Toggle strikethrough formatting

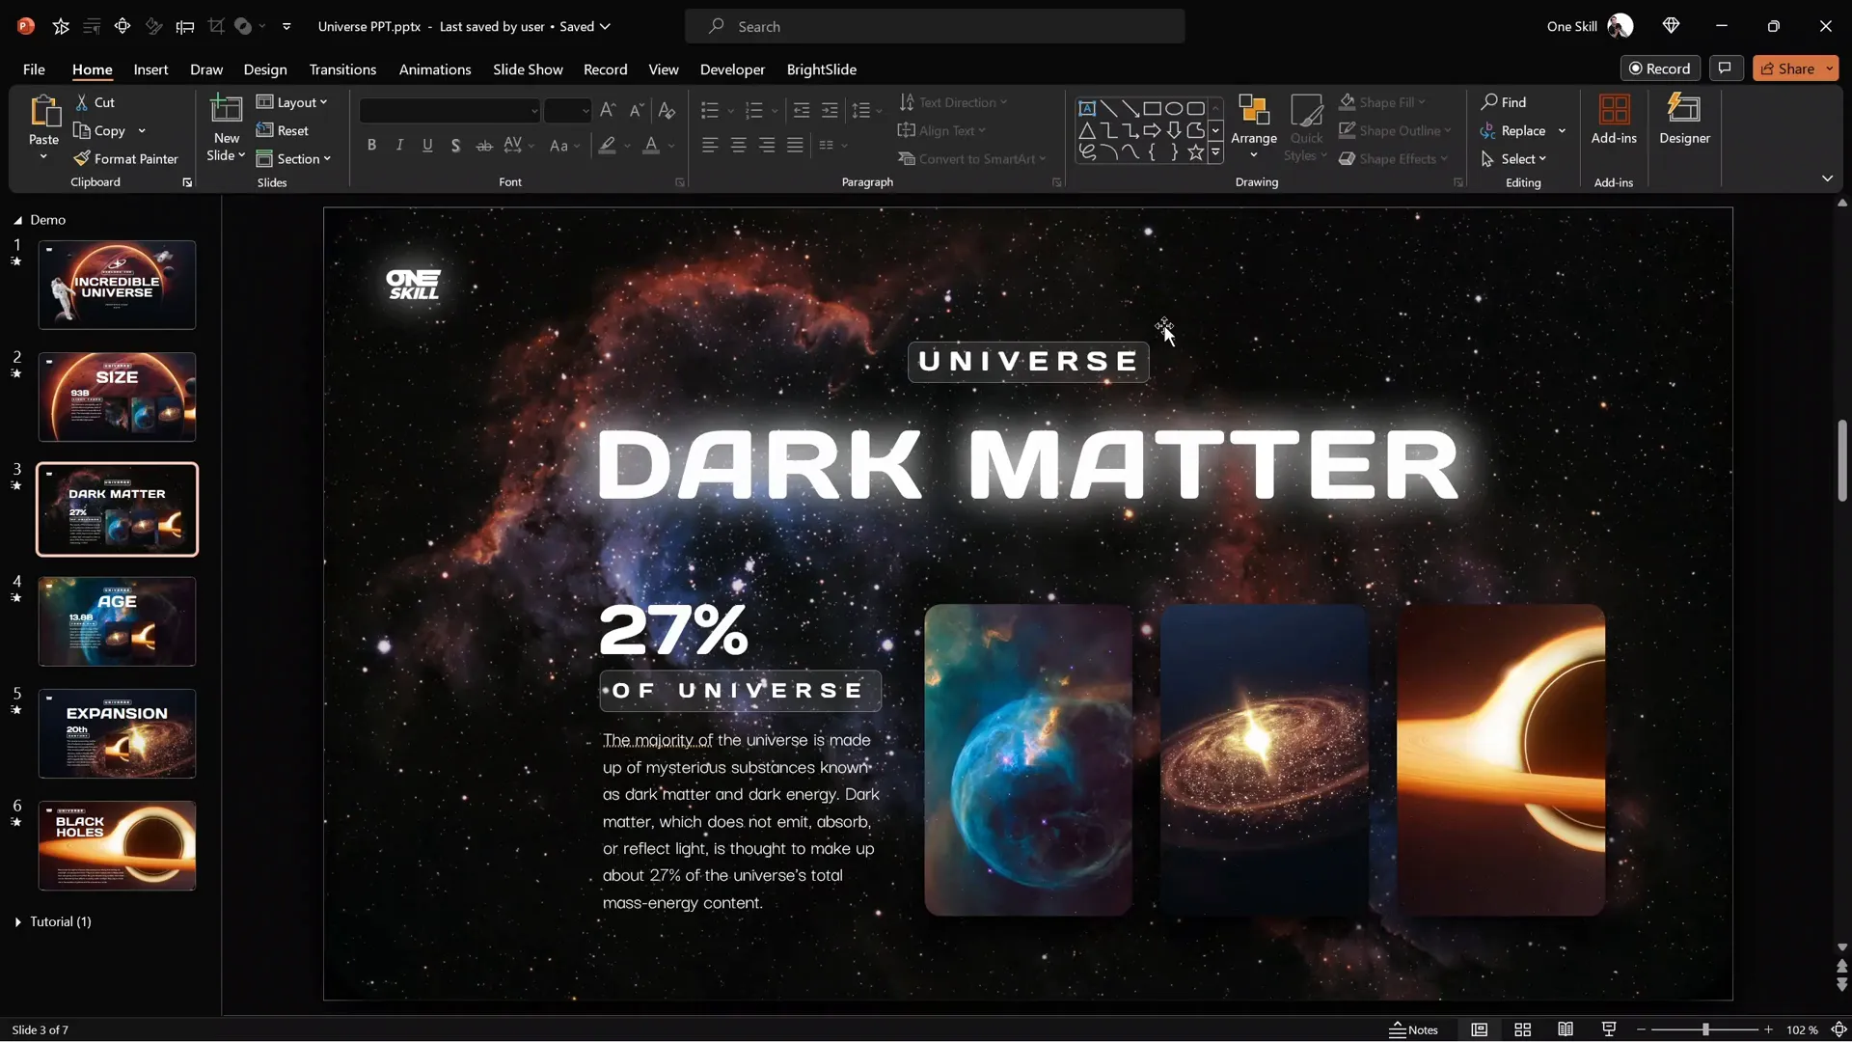pyautogui.click(x=484, y=146)
